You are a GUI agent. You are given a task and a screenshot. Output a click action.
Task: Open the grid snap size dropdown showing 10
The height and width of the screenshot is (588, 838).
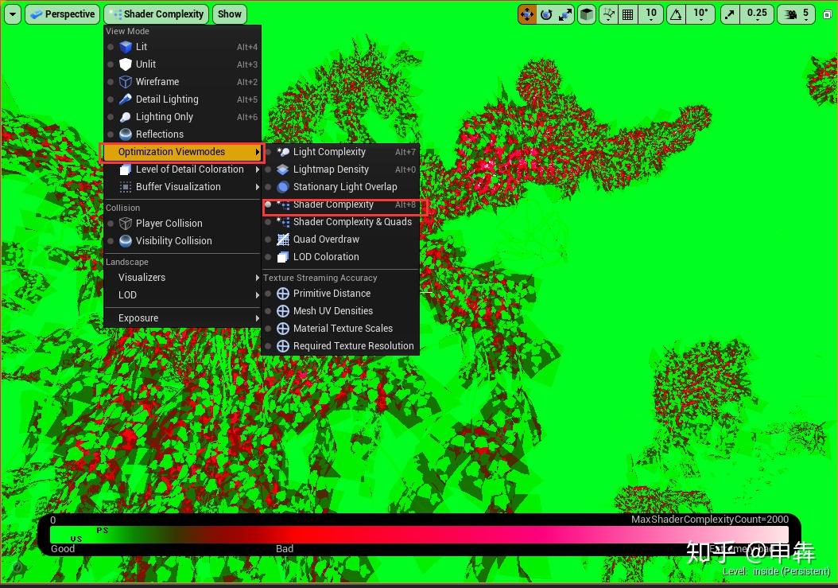point(650,14)
